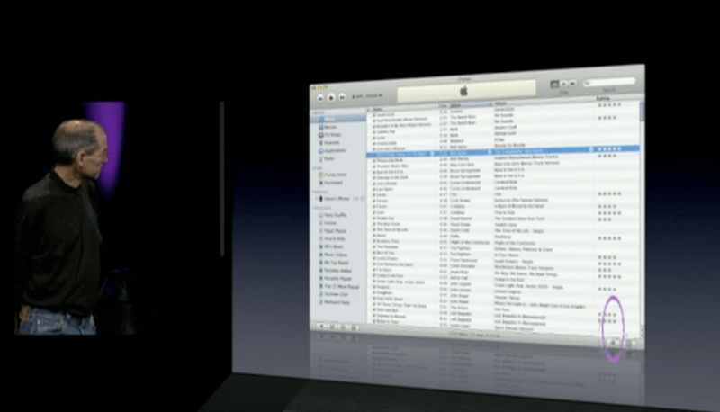Open Movies in the library sidebar
The image size is (720, 412).
(329, 128)
